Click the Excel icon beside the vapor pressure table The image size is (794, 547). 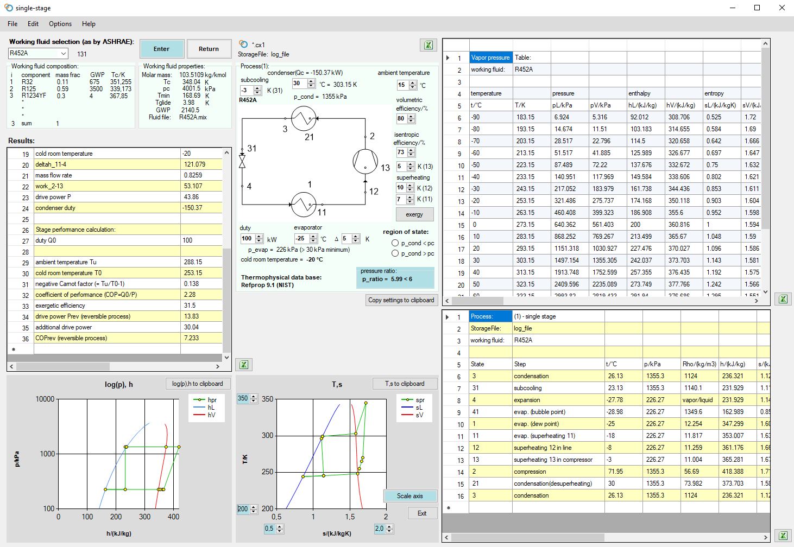coord(783,299)
